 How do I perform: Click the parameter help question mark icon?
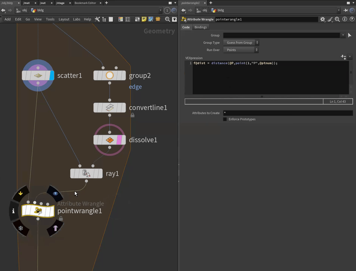click(351, 19)
